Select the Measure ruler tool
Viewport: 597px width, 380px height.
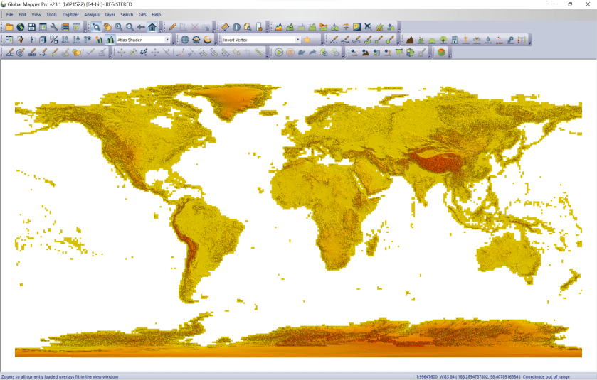tap(225, 27)
